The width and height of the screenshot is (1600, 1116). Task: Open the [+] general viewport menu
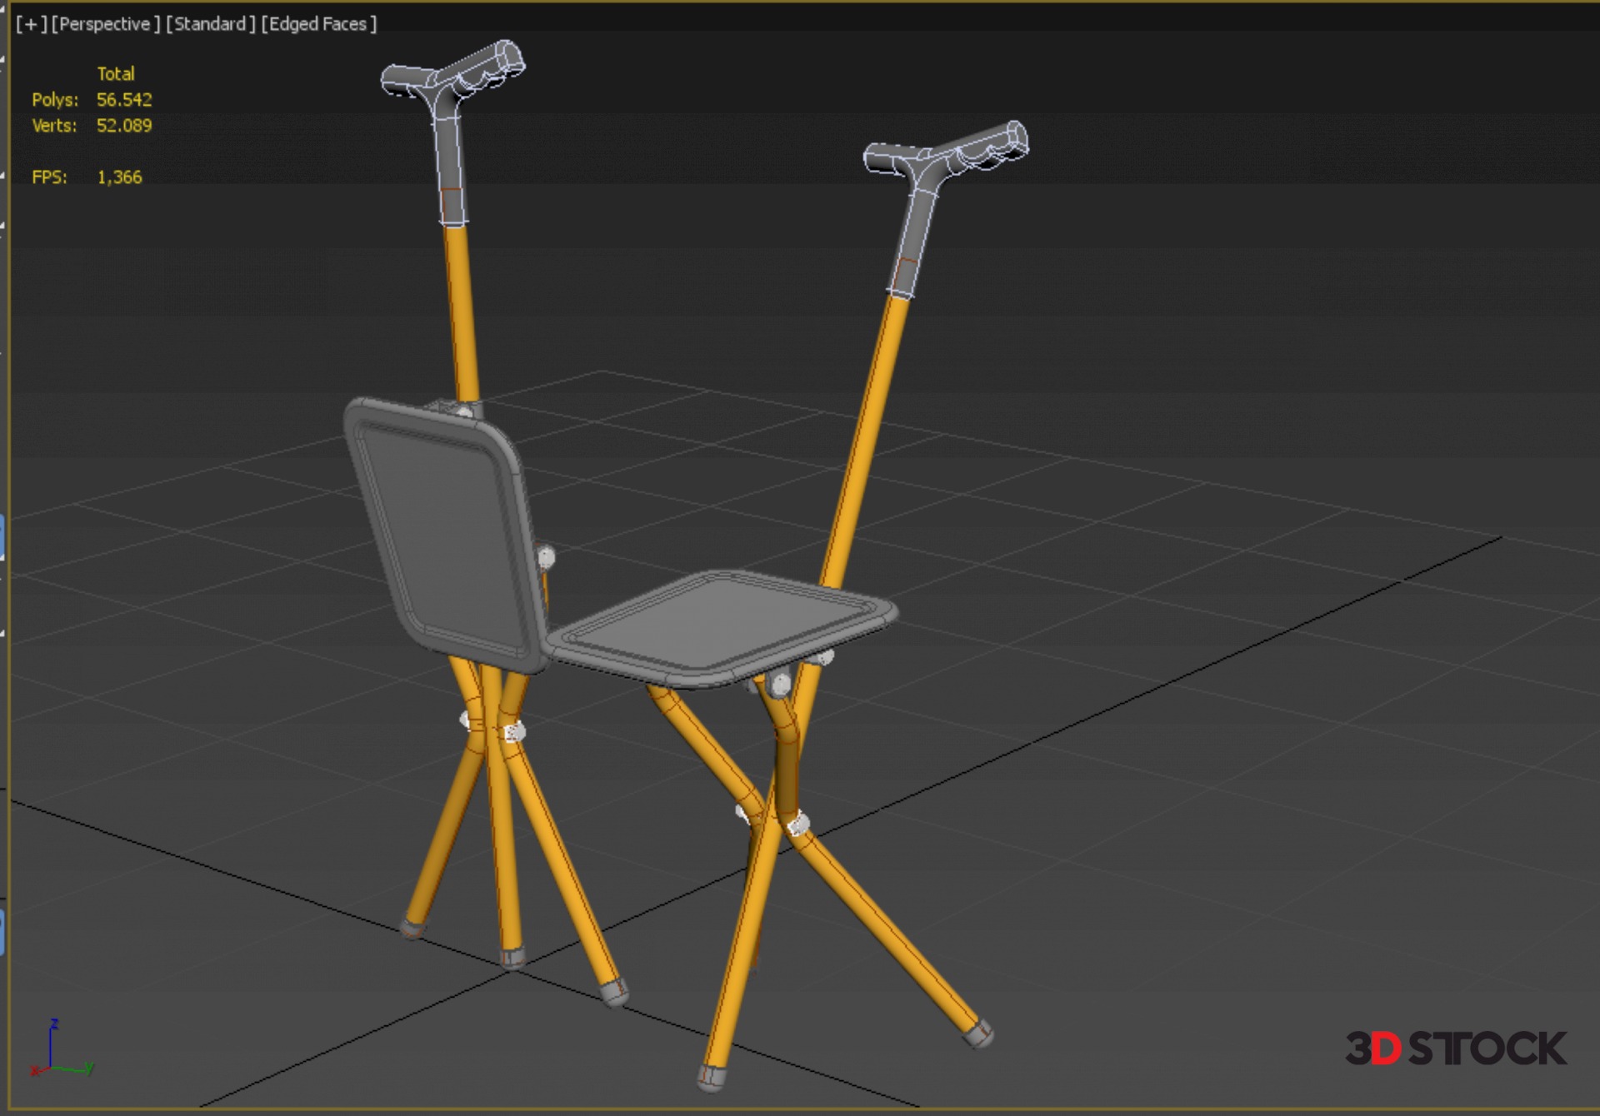click(31, 24)
